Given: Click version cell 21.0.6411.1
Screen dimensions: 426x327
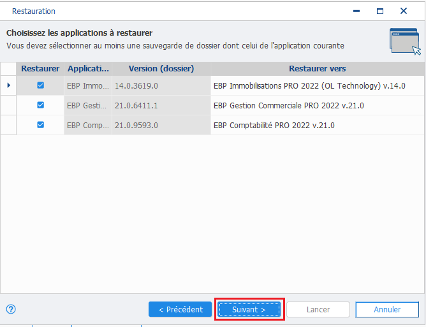Looking at the screenshot, I should click(161, 105).
